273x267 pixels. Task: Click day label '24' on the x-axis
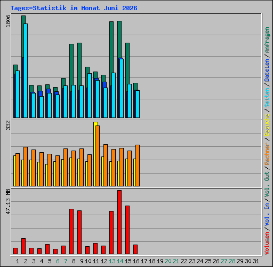200,261
